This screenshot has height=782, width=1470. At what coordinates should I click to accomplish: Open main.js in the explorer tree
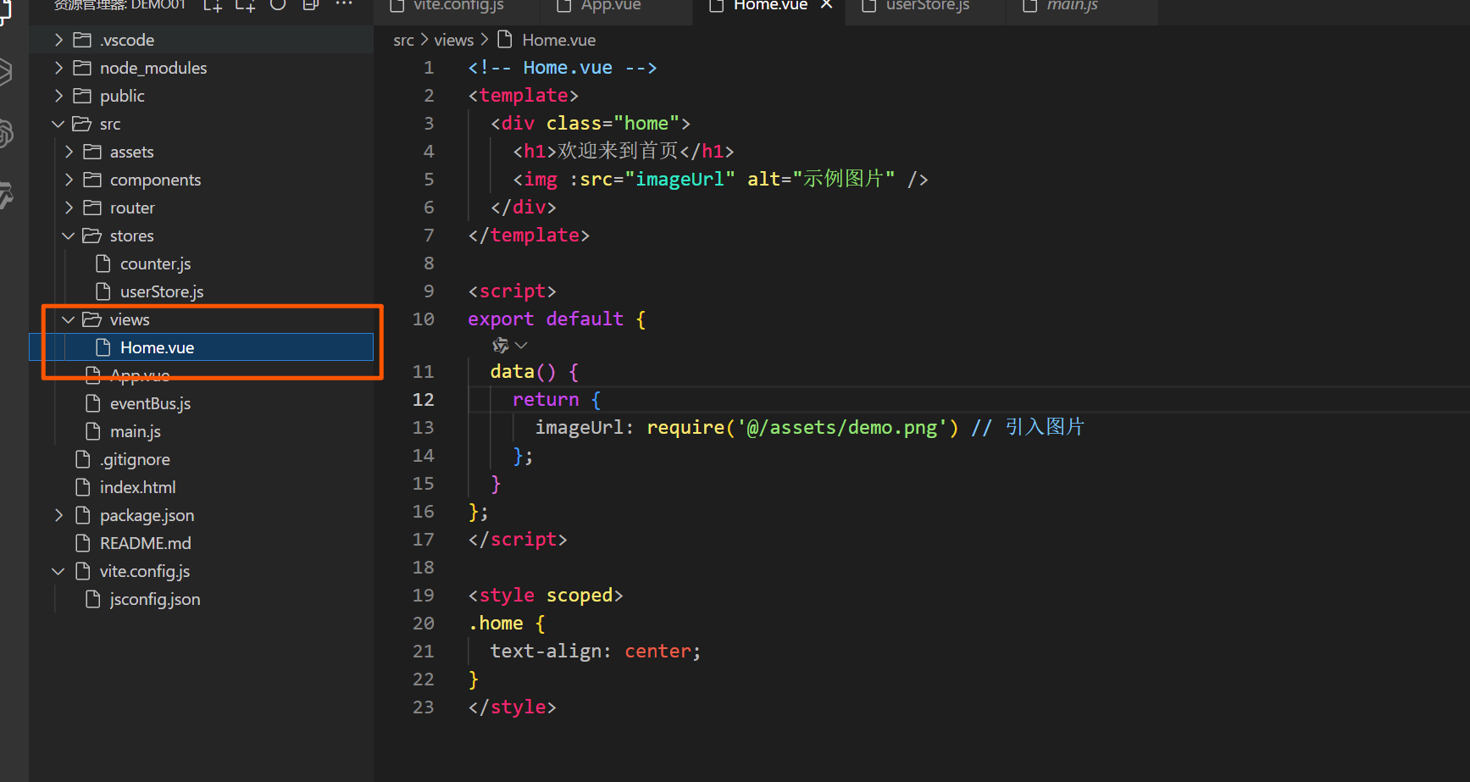coord(136,431)
